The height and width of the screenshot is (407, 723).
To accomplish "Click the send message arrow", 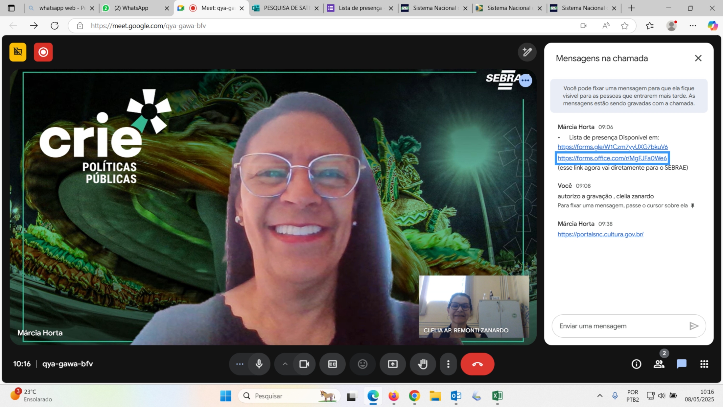I will (x=694, y=326).
